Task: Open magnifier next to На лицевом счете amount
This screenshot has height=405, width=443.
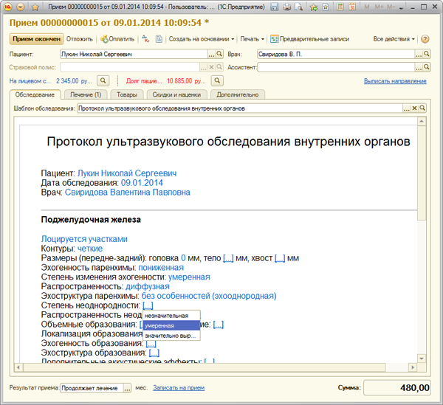Action: [103, 80]
